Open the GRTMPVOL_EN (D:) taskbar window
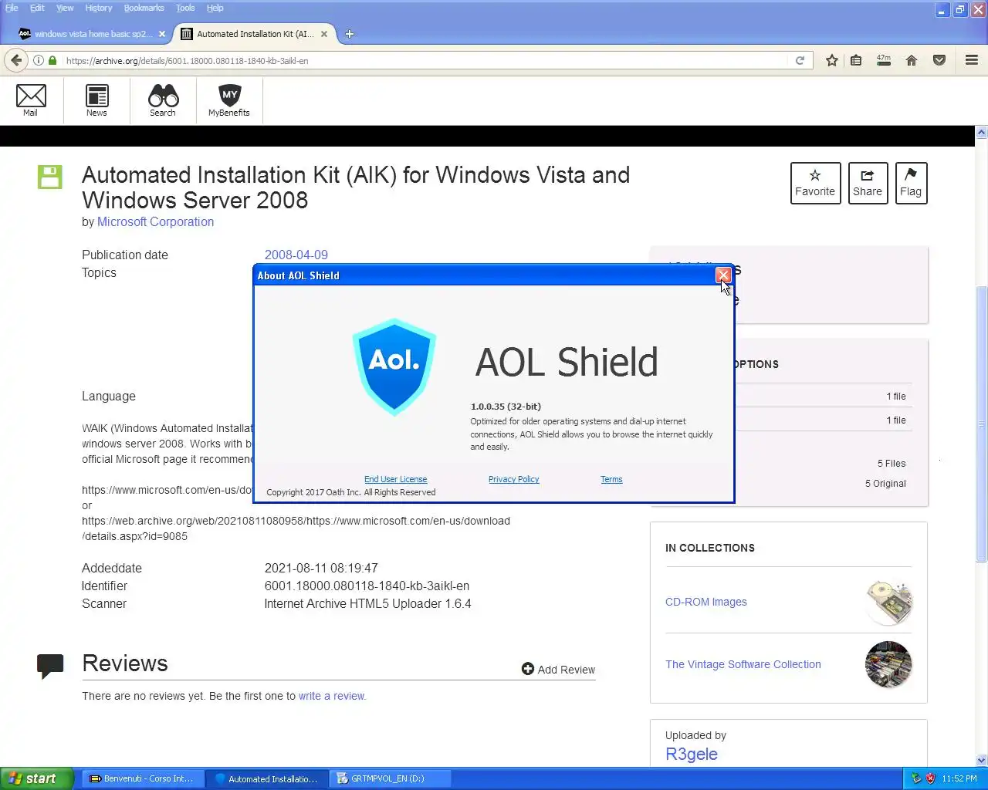Screen dimensions: 988x790 point(391,778)
